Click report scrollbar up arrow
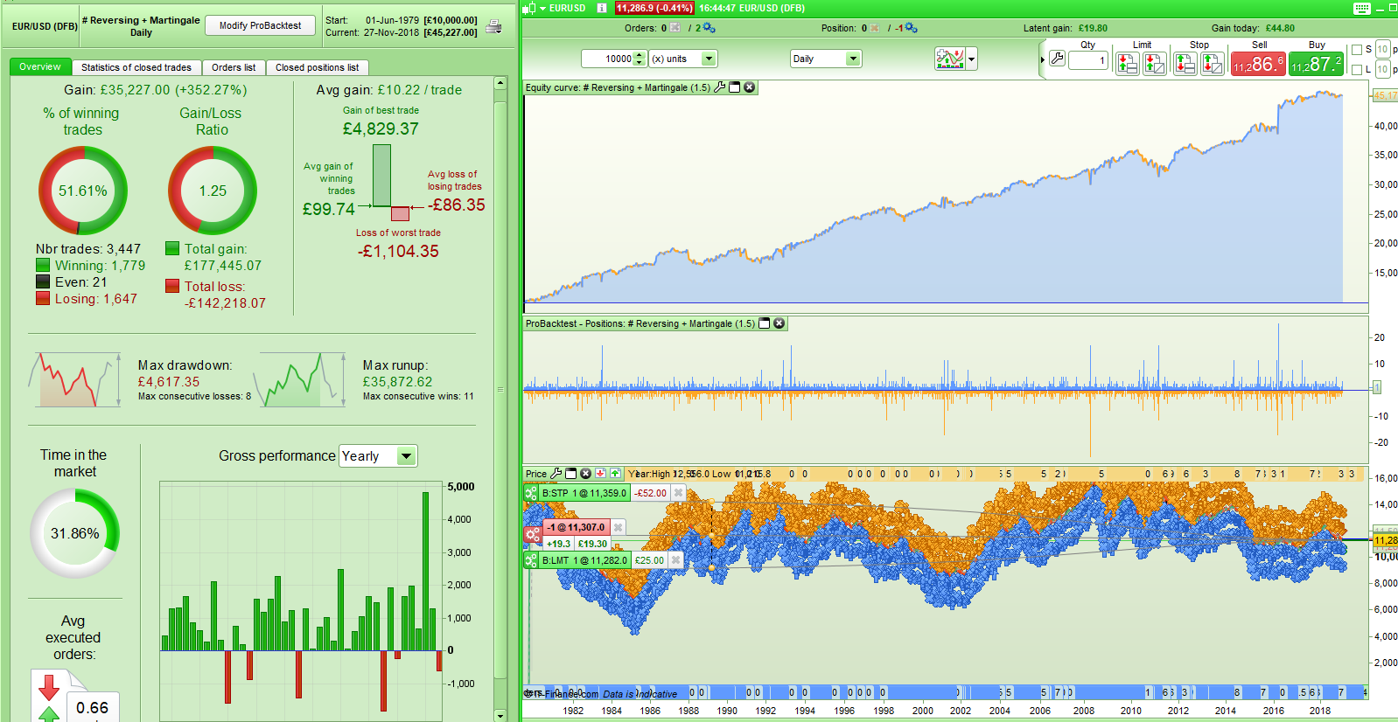 (500, 83)
